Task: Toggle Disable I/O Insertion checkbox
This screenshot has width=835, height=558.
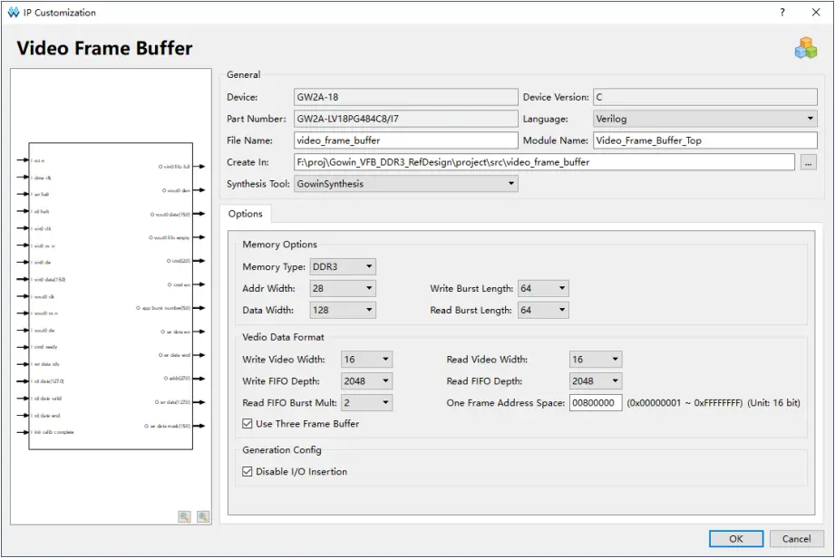Action: point(248,472)
